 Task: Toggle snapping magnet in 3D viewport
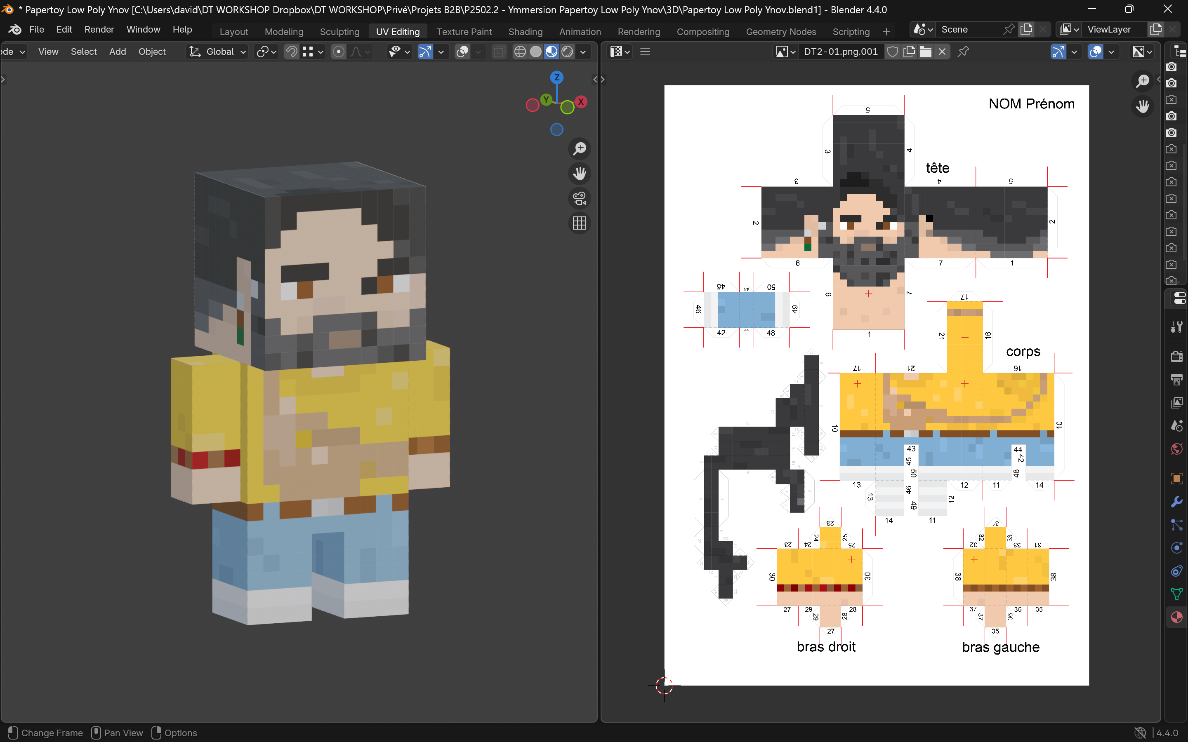tap(292, 52)
